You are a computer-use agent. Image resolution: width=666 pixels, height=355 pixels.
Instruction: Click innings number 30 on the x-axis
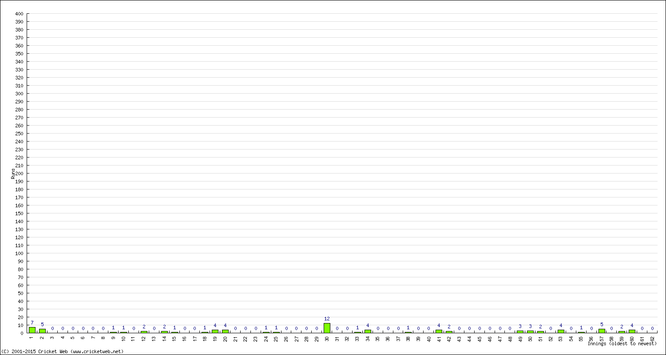click(327, 339)
